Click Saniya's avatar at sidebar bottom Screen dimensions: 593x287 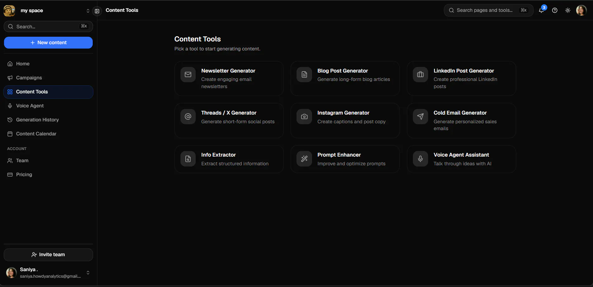pyautogui.click(x=12, y=273)
